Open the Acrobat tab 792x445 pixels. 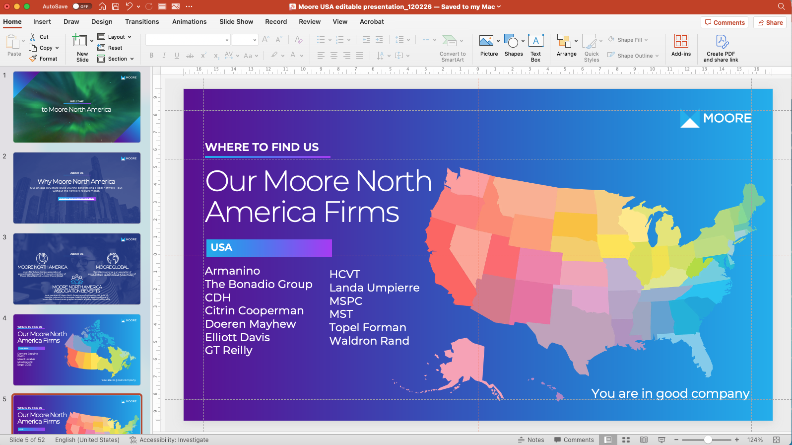pos(372,21)
